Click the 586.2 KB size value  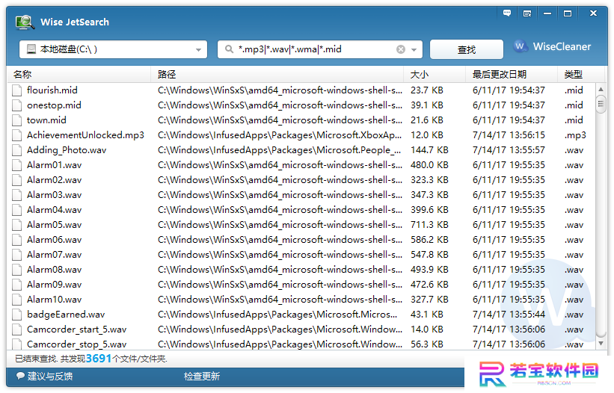point(429,240)
